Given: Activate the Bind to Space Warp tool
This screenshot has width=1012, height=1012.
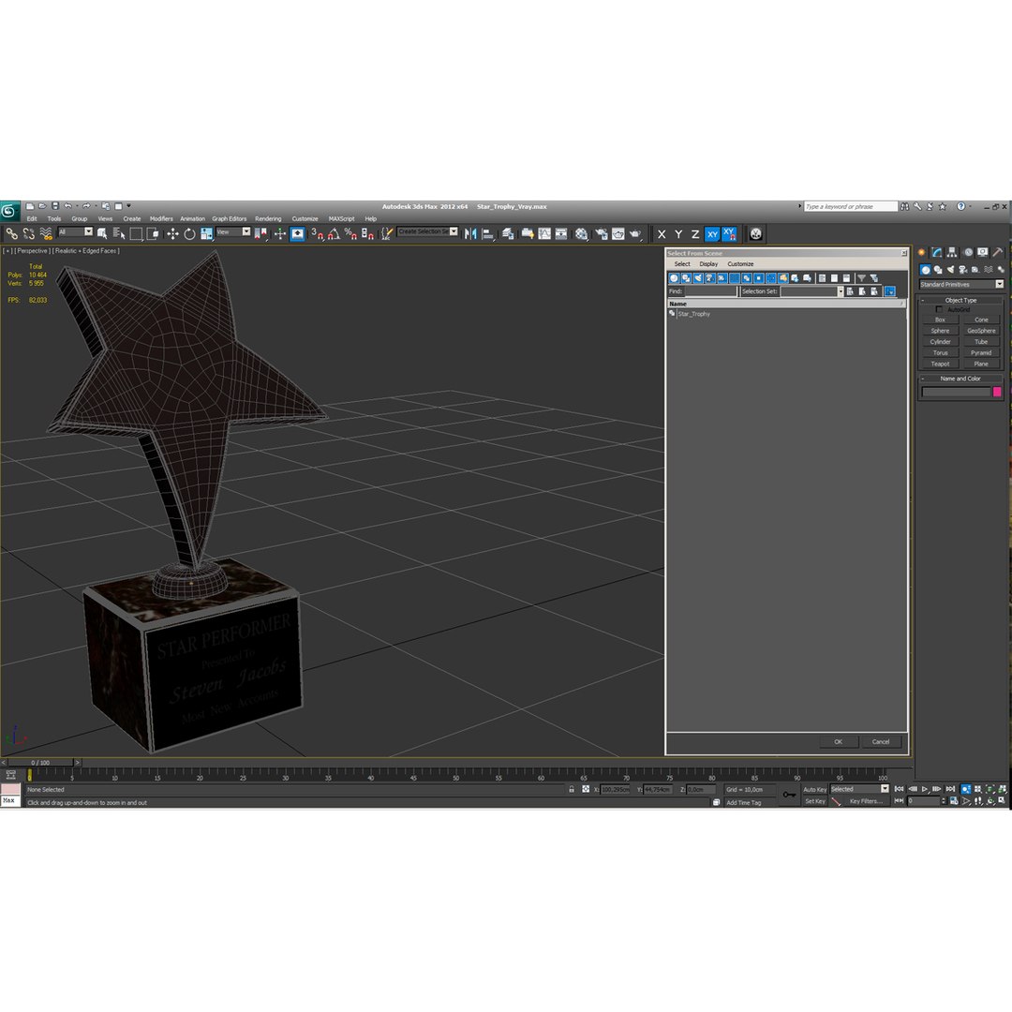Looking at the screenshot, I should 46,233.
